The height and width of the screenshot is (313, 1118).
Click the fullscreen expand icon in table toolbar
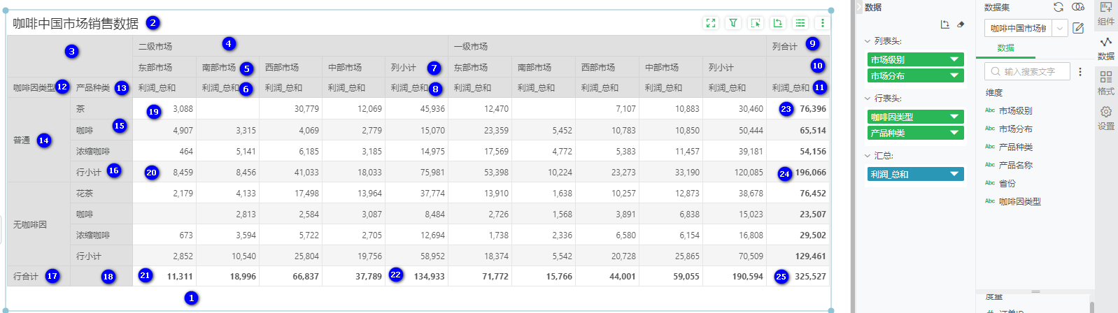pos(711,23)
